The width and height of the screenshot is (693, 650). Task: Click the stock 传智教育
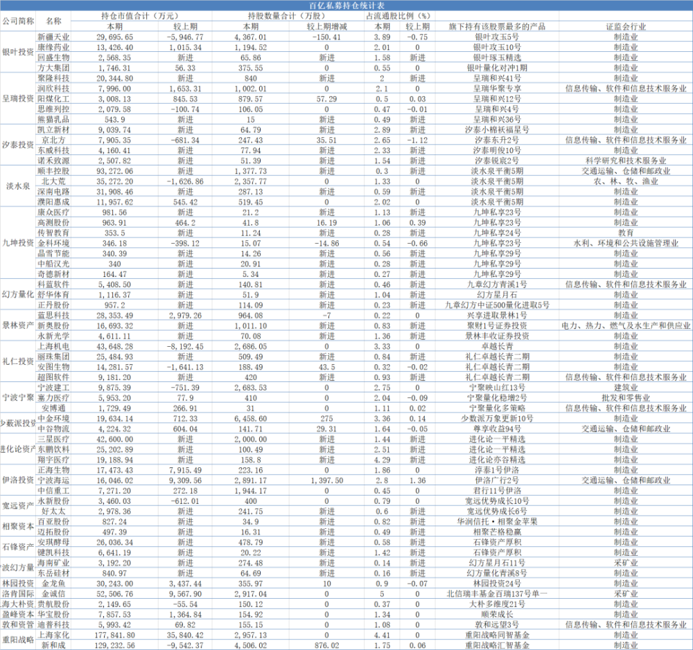click(53, 233)
